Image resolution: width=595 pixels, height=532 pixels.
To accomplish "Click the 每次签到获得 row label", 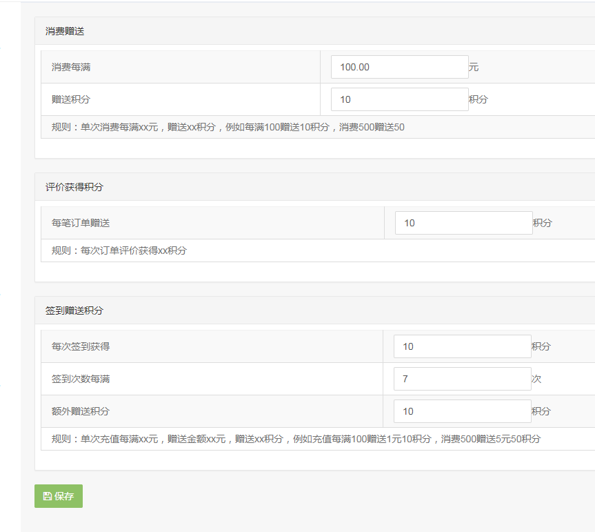I will pyautogui.click(x=81, y=346).
